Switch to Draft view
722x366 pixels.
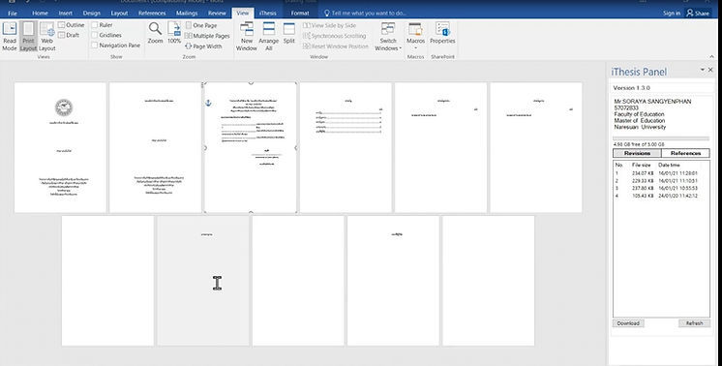coord(69,35)
